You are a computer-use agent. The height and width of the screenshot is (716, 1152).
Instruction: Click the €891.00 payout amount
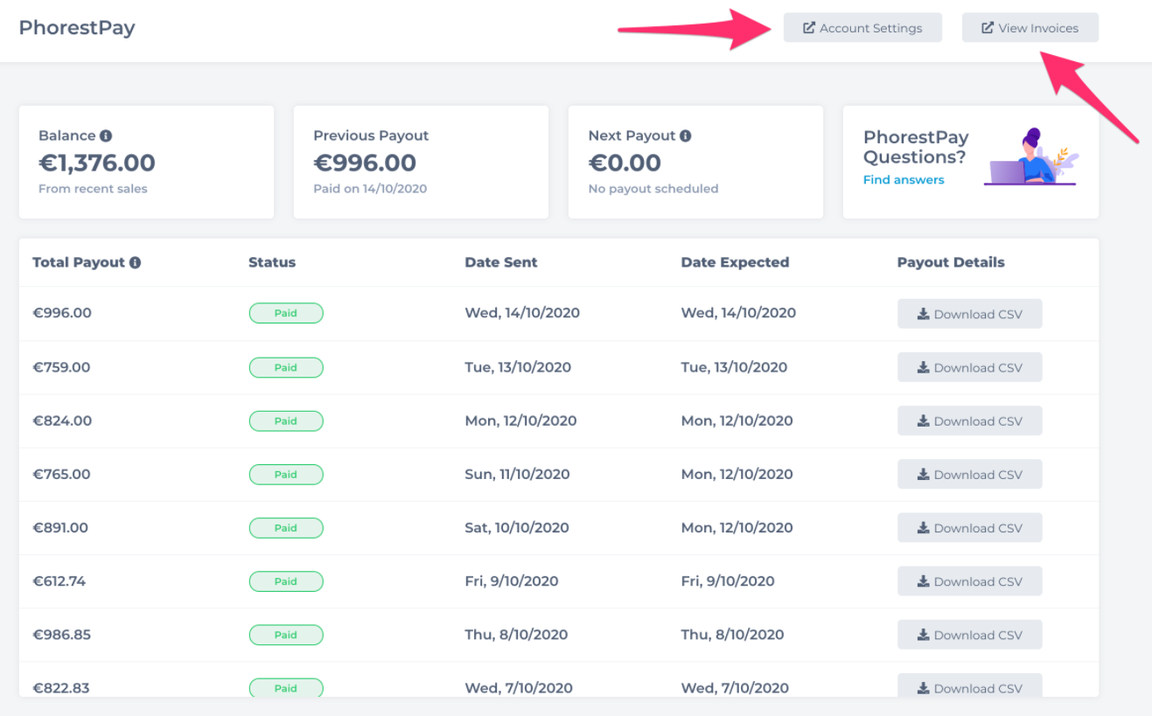[x=60, y=527]
